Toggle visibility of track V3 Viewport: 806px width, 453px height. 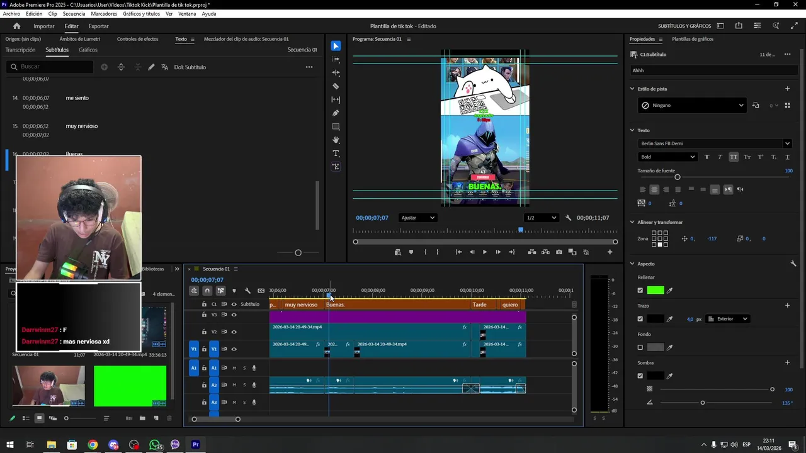coord(234,315)
